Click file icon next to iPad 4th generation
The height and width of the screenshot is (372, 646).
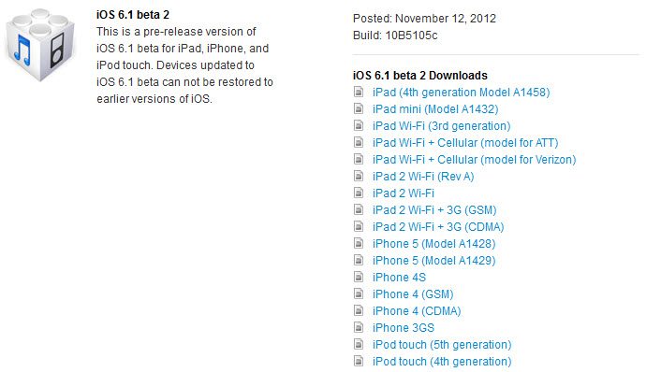point(359,92)
